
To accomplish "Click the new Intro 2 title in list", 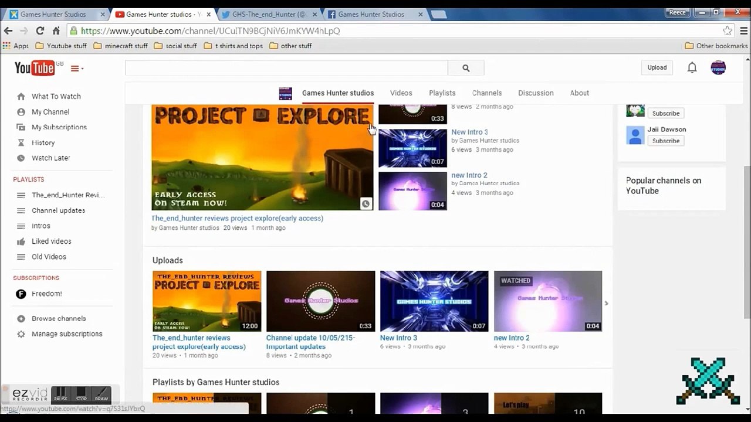I will [x=469, y=175].
